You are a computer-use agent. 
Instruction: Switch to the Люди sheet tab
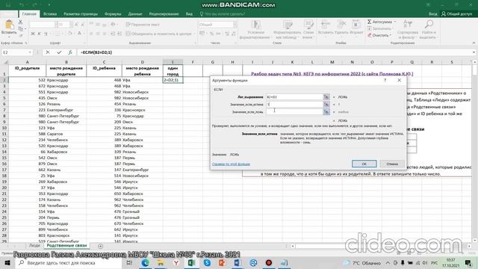tap(34, 246)
